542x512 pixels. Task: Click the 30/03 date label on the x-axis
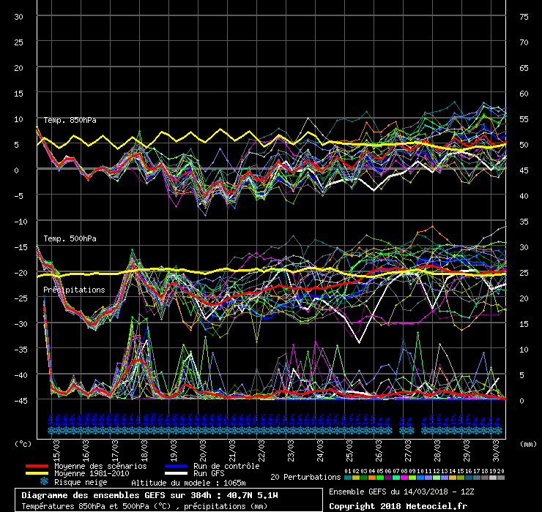497,451
